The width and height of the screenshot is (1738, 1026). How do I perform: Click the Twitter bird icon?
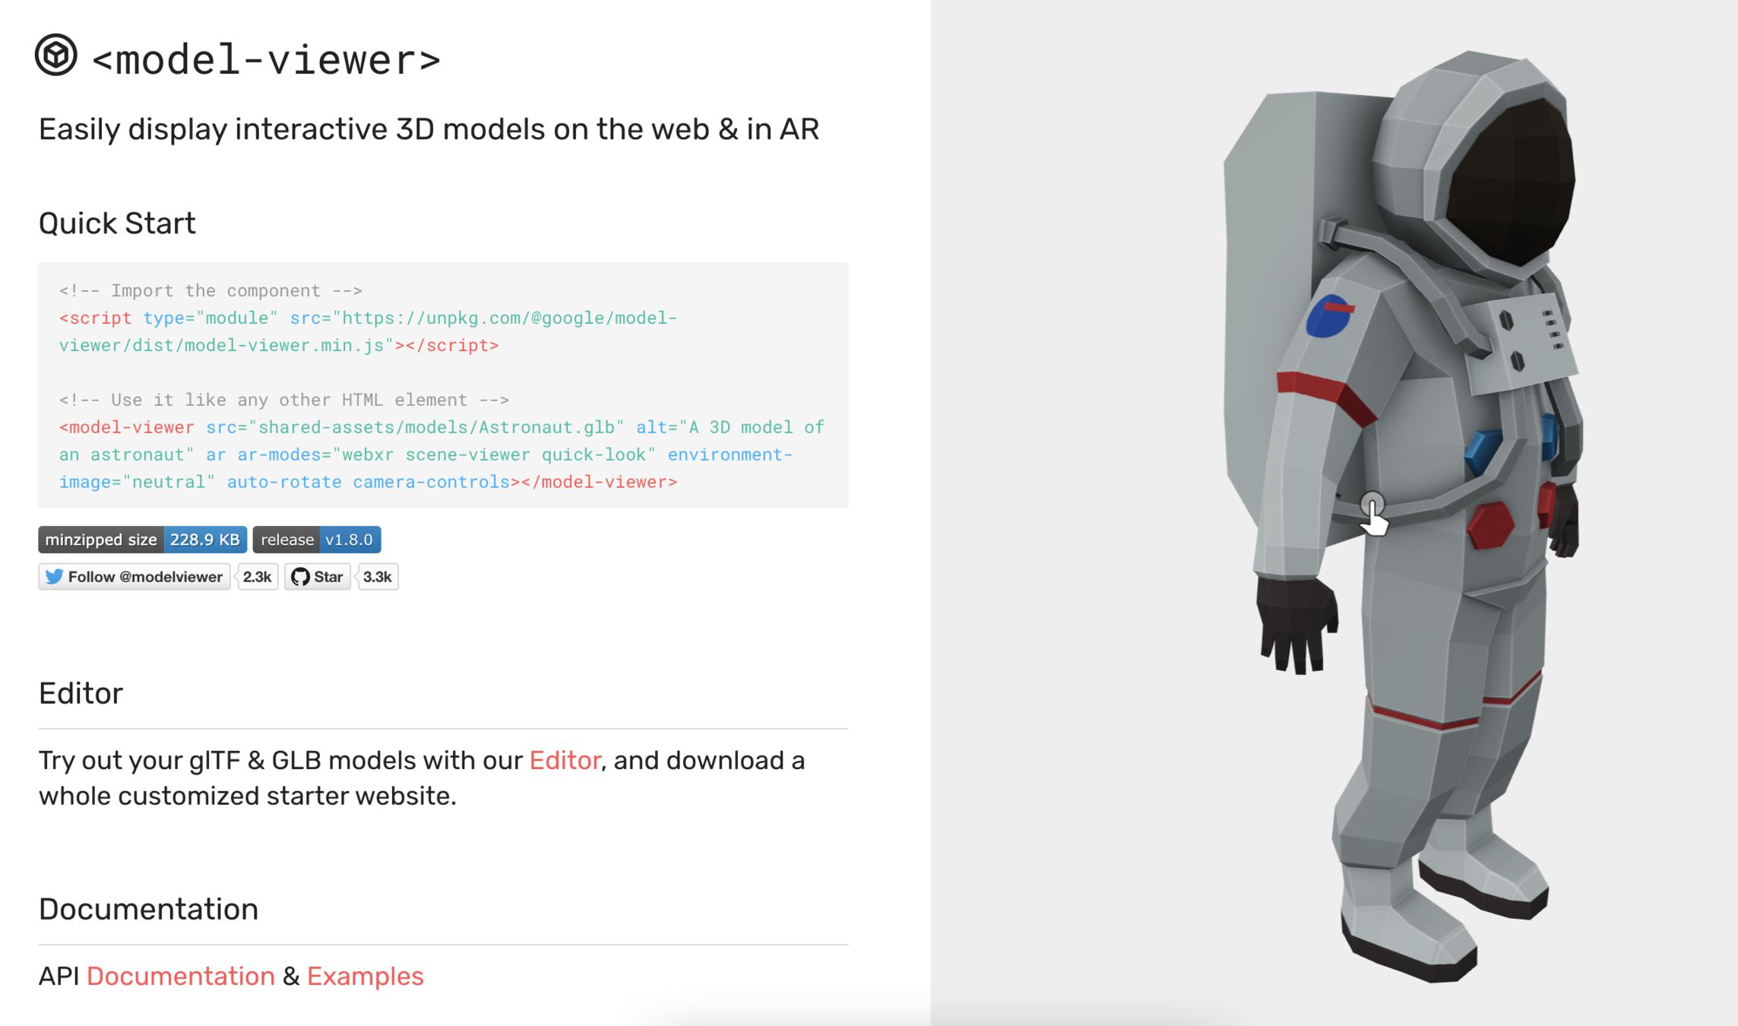tap(54, 577)
